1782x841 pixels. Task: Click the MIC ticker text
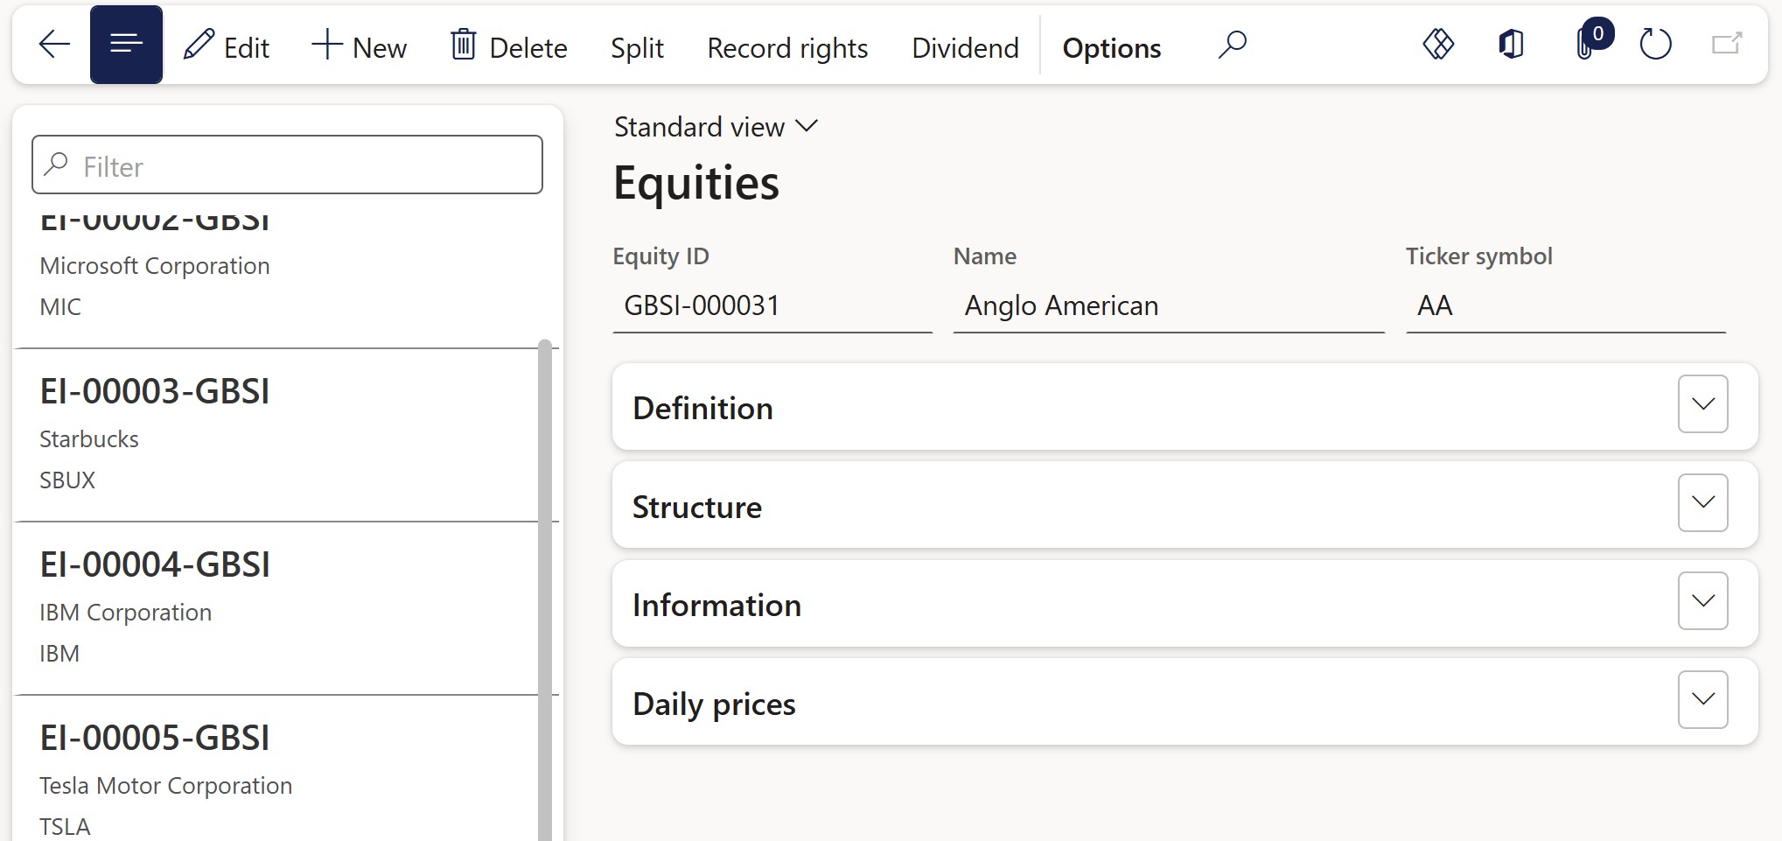tap(60, 307)
